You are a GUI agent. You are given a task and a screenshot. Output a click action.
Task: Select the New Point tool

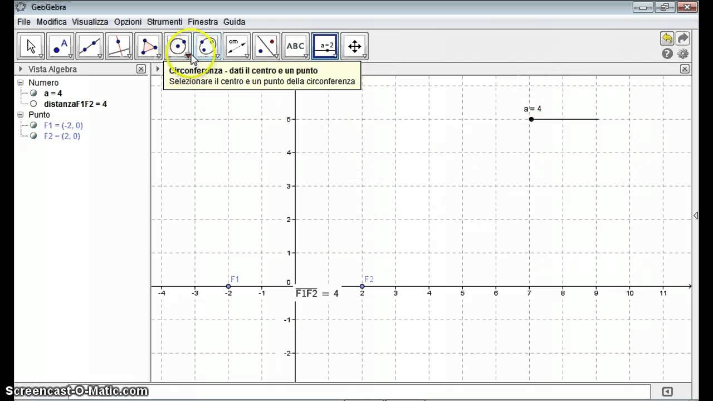pos(60,46)
